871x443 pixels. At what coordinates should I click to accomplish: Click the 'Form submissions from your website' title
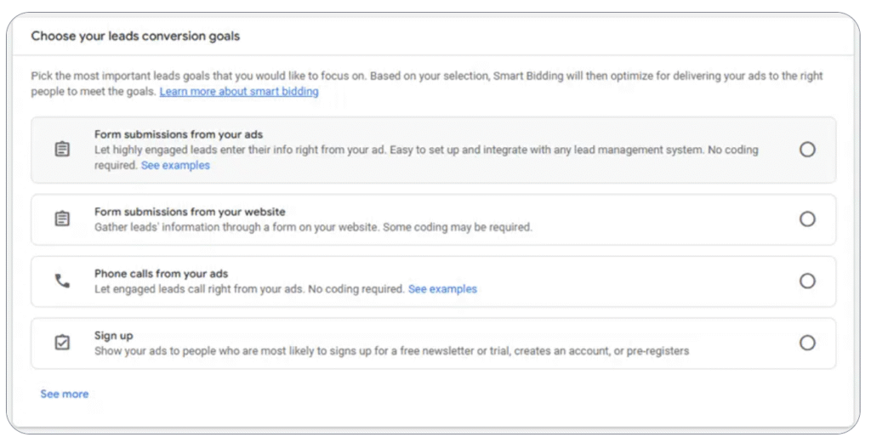pos(190,212)
